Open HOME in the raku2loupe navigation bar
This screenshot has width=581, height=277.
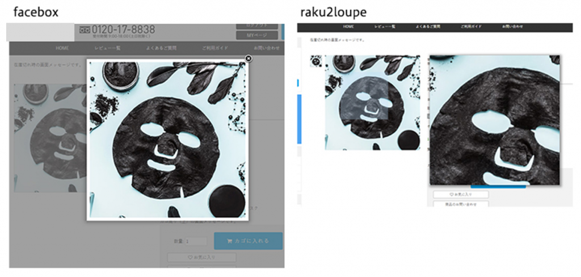pos(348,27)
